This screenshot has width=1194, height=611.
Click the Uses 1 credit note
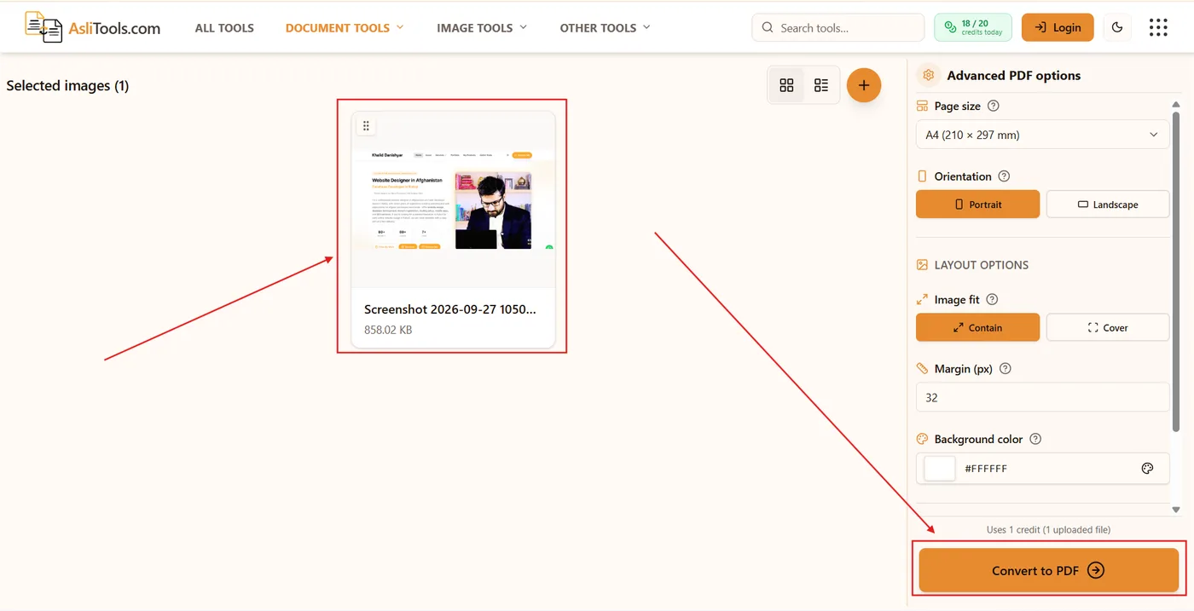tap(1048, 529)
